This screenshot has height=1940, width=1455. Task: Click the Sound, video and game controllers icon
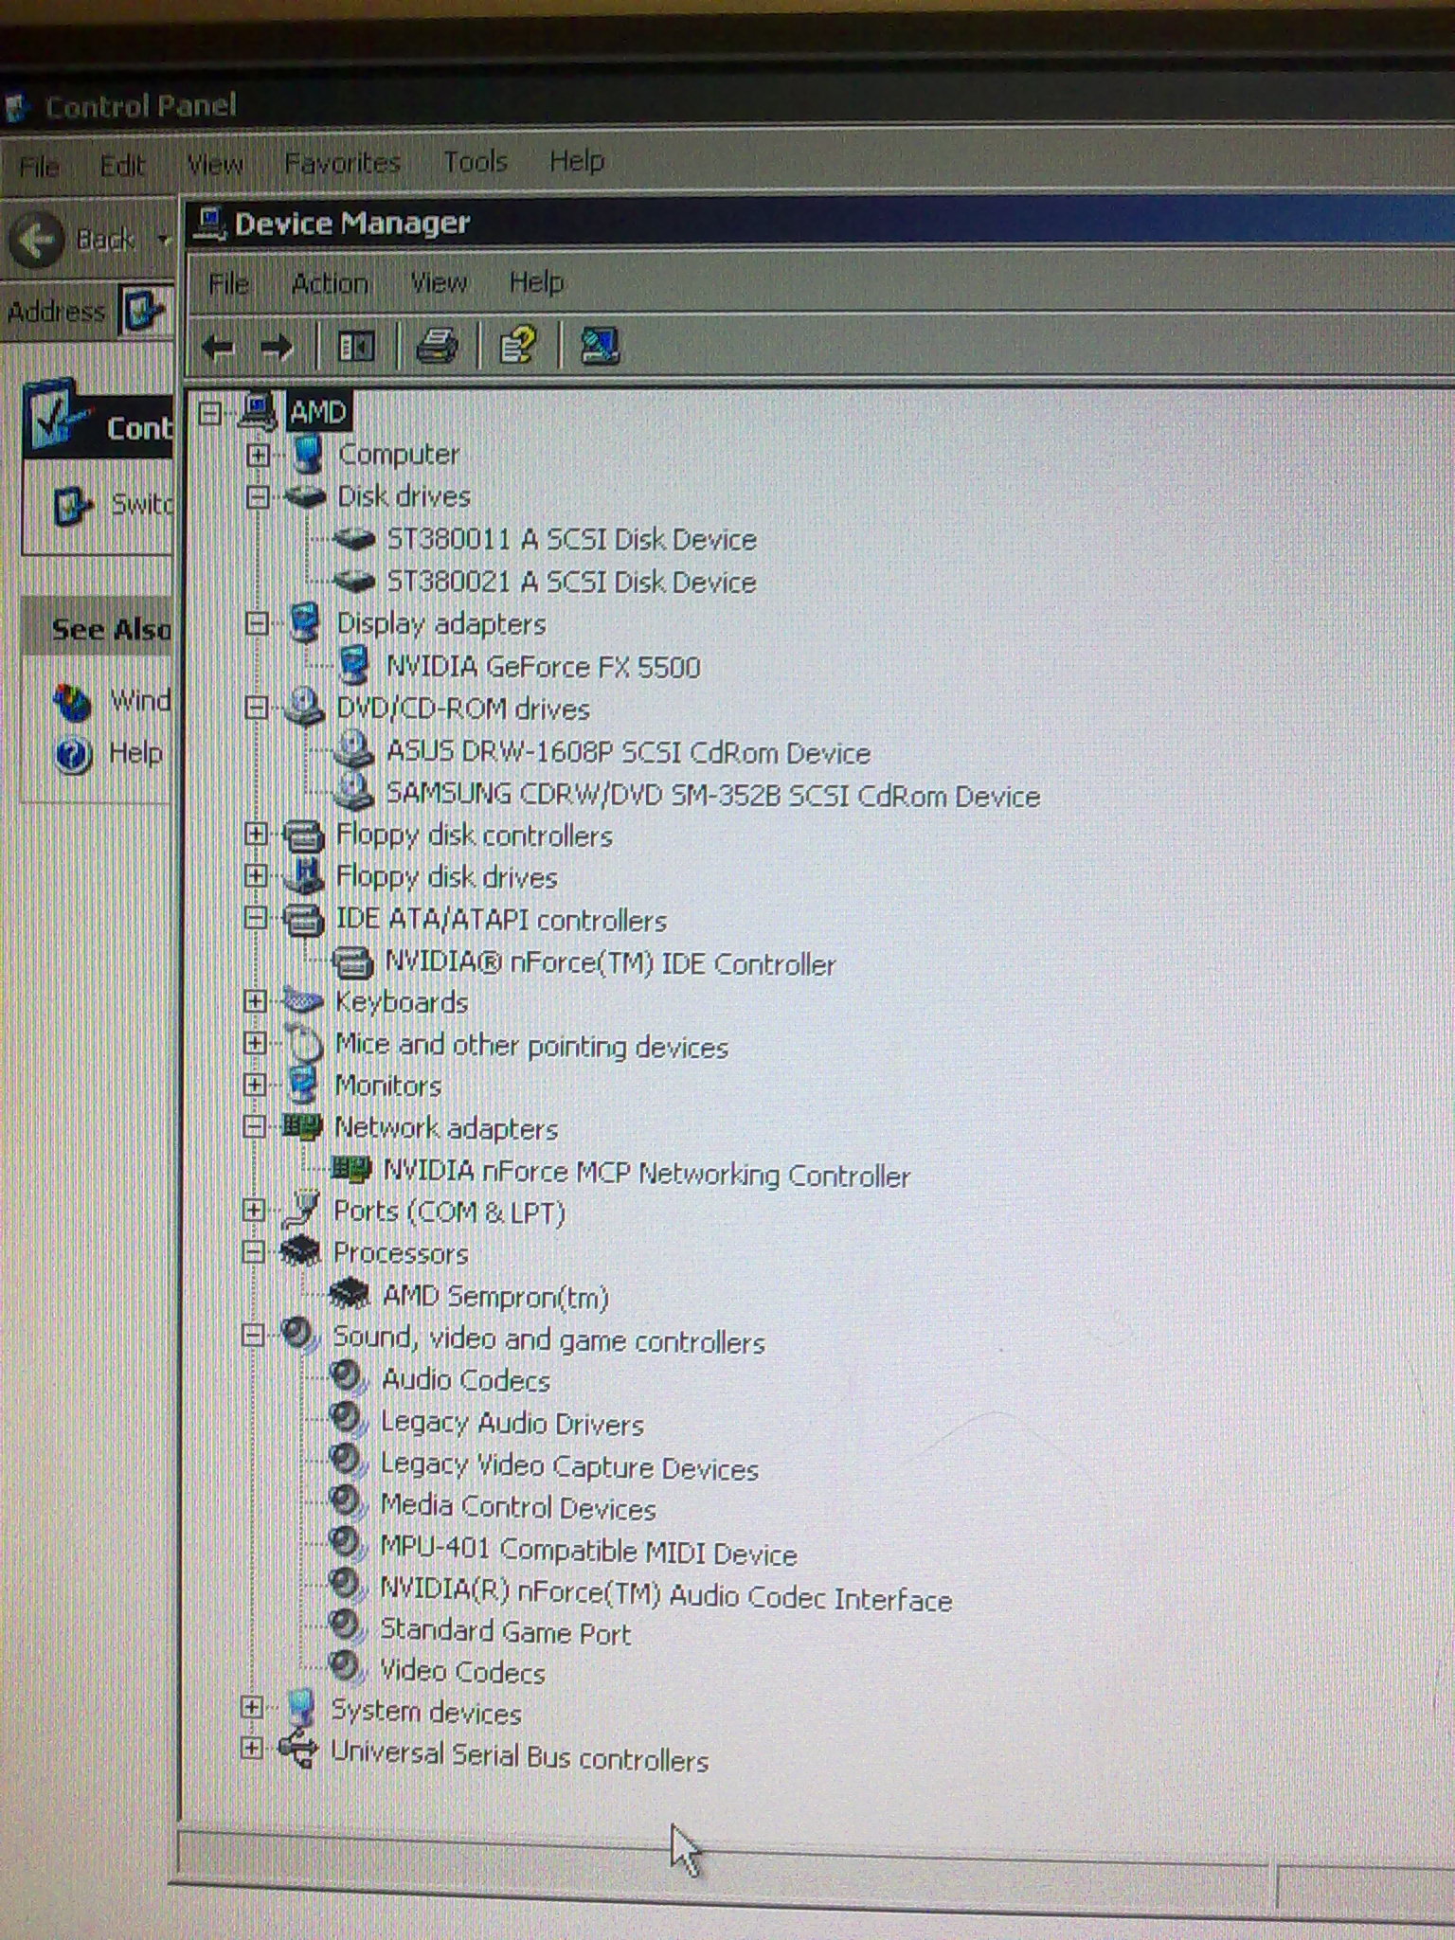click(298, 1334)
